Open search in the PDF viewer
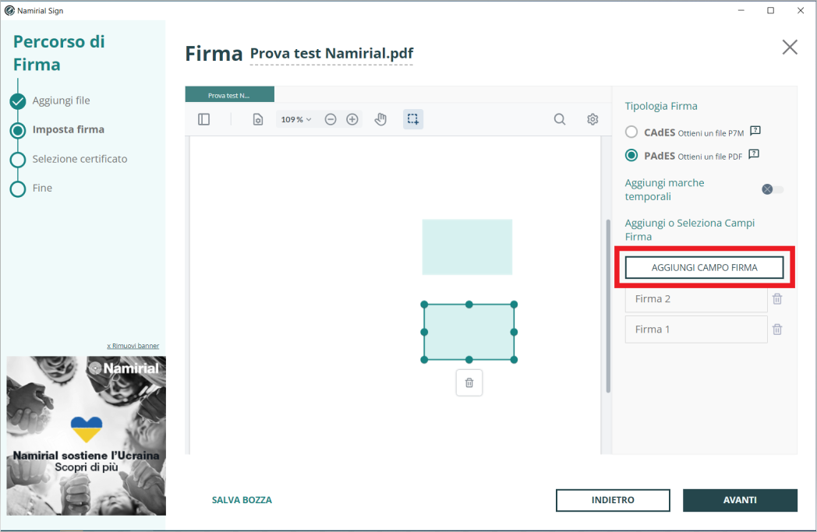Image resolution: width=817 pixels, height=532 pixels. [x=560, y=119]
